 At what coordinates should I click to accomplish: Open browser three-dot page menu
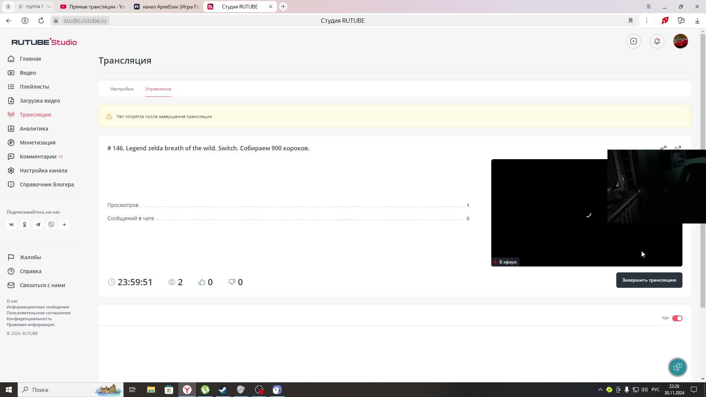[x=646, y=21]
